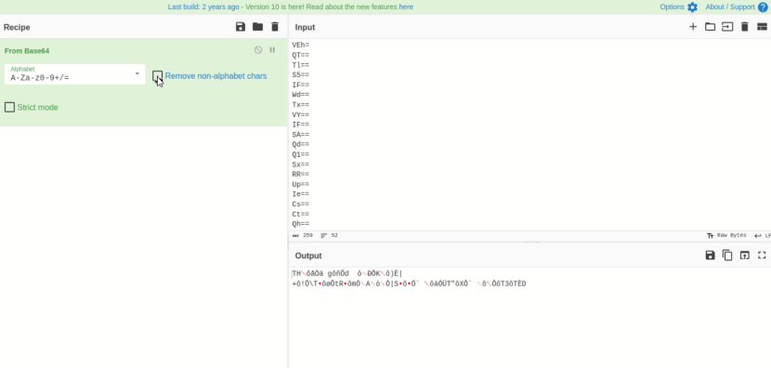Copy raw output to clipboard
Image resolution: width=771 pixels, height=368 pixels.
[x=727, y=255]
